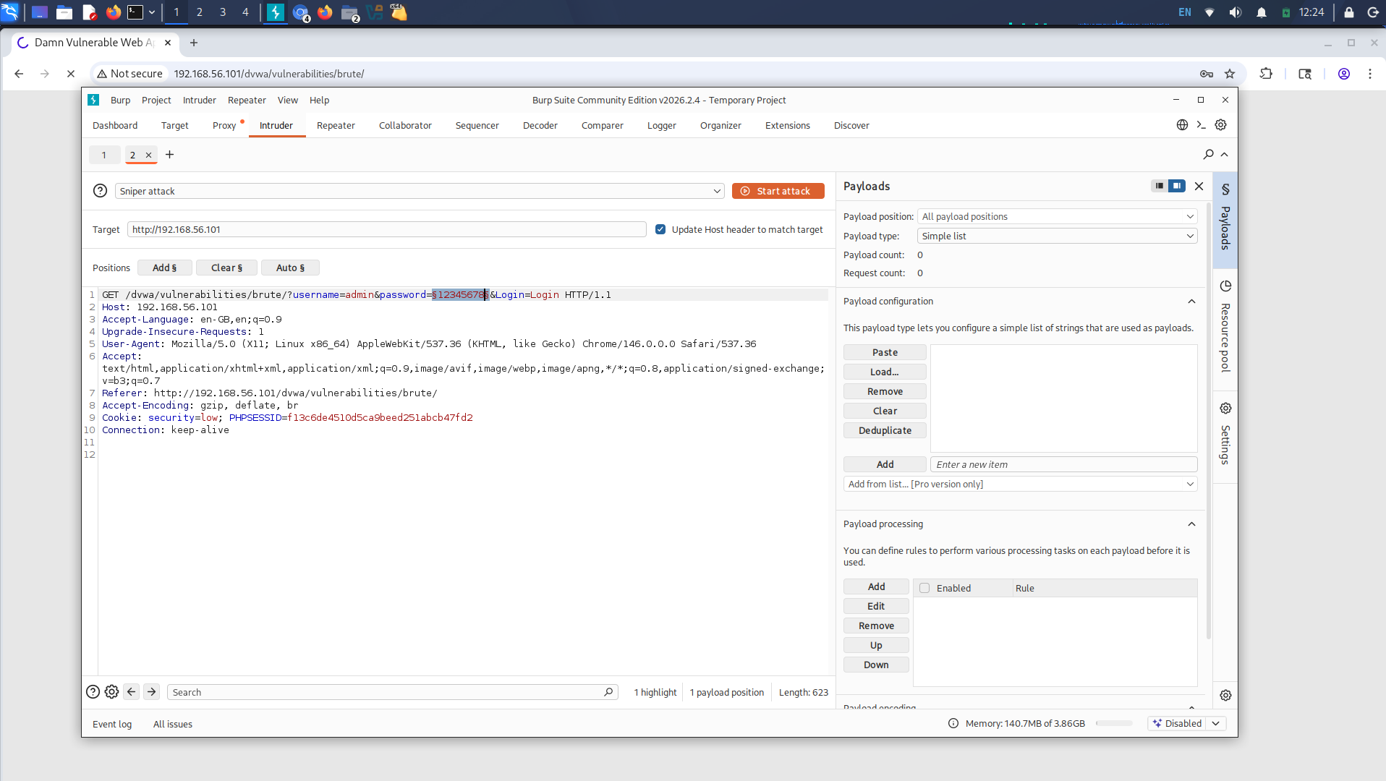Open editor help icon near search
The height and width of the screenshot is (781, 1386).
coord(93,692)
